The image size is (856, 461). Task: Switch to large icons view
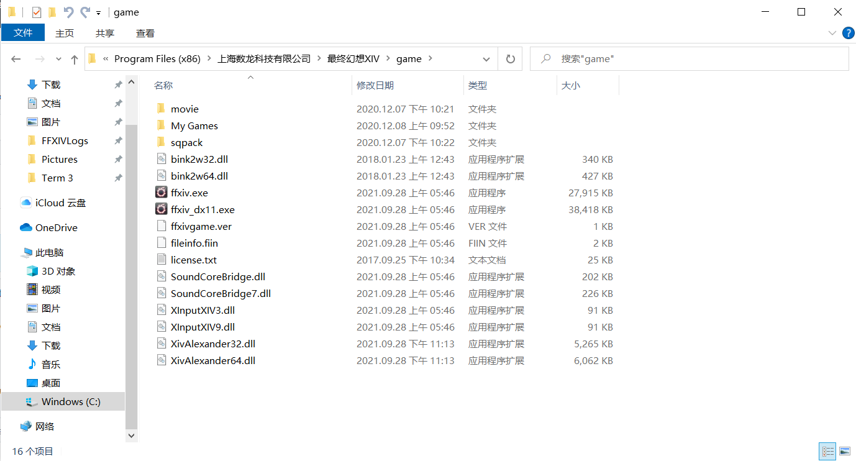pyautogui.click(x=845, y=451)
